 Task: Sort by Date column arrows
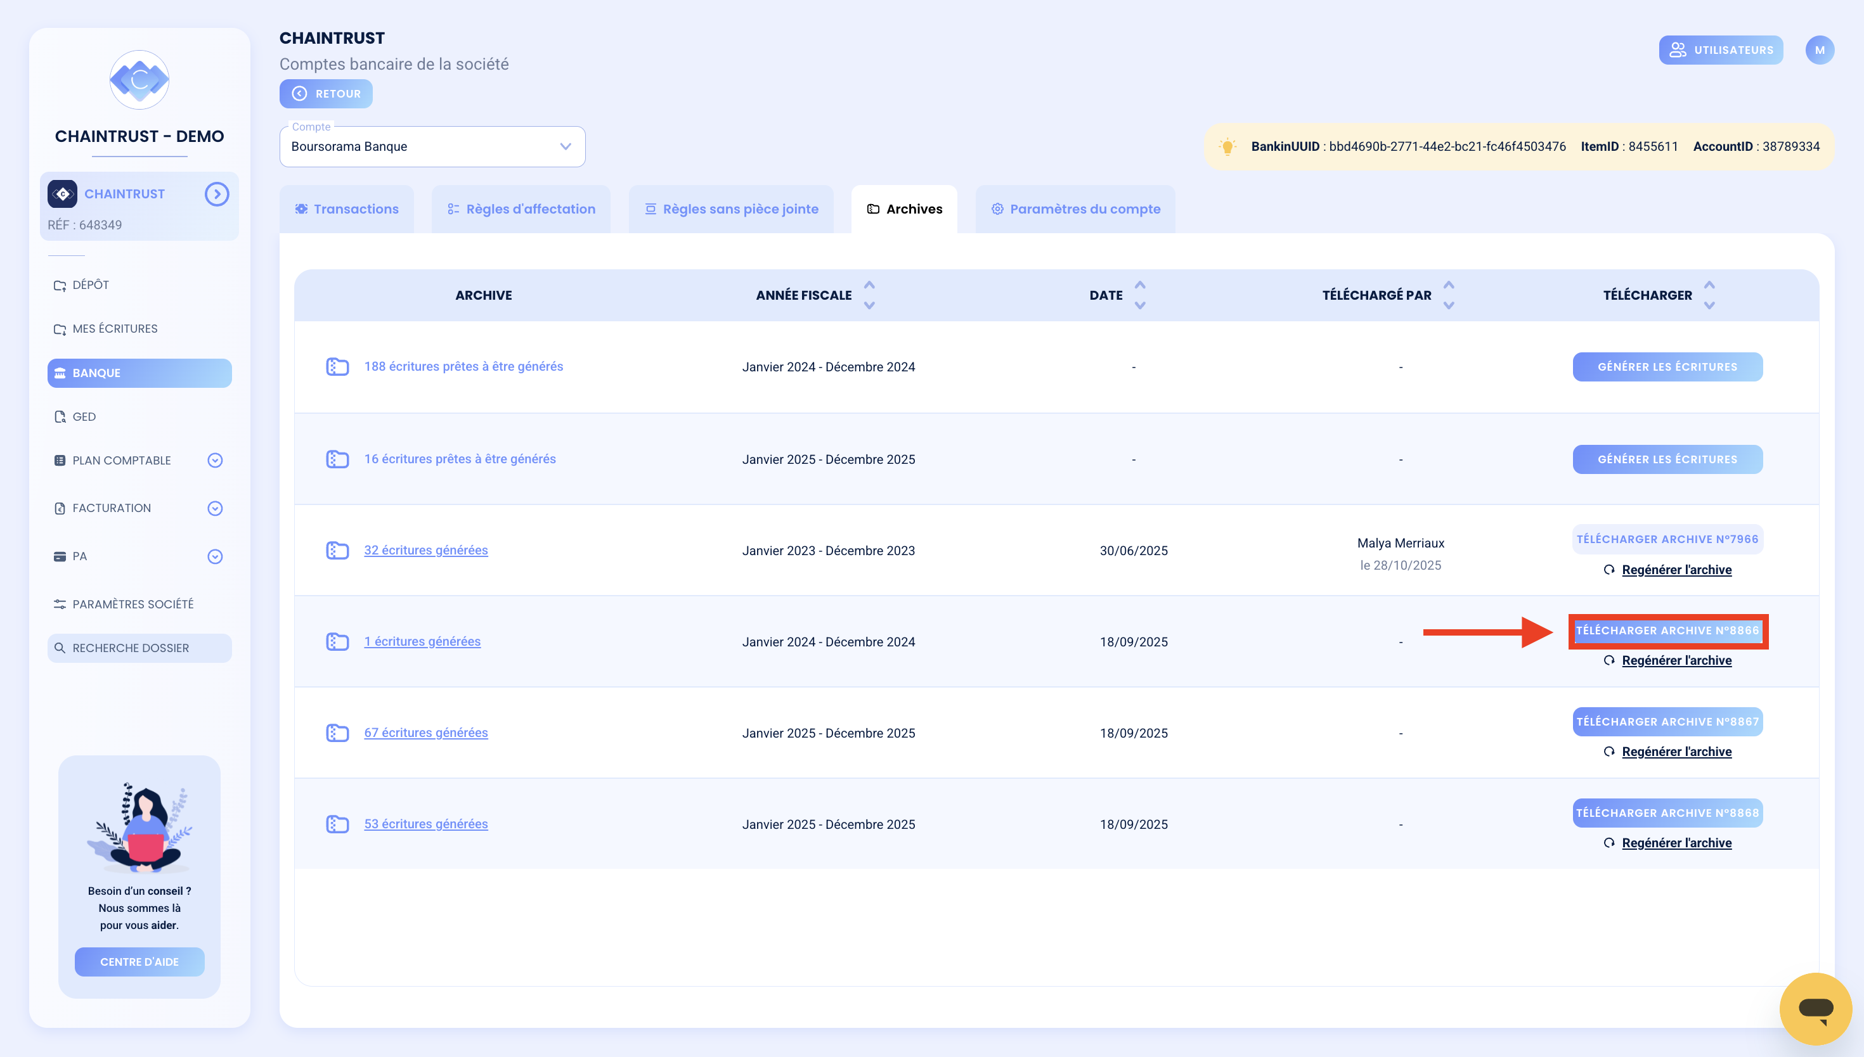point(1140,295)
